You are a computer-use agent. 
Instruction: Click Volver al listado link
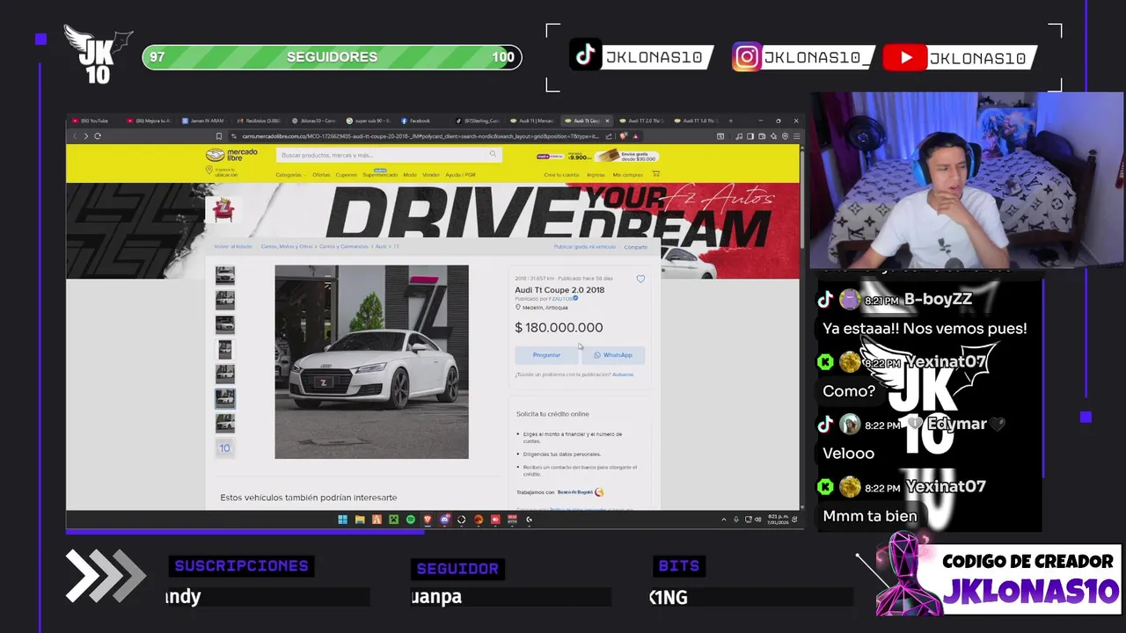coord(233,246)
